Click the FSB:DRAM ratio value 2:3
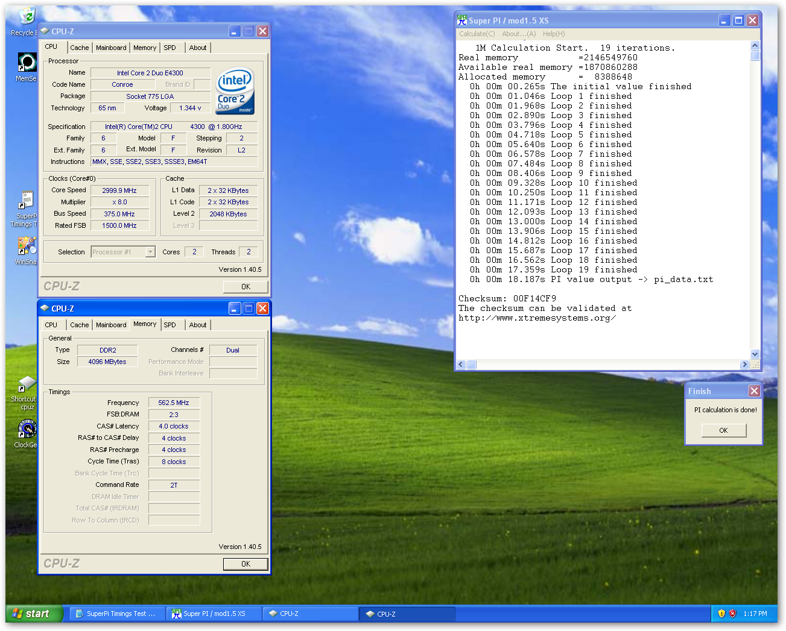Viewport: 786px width, 631px height. click(174, 415)
